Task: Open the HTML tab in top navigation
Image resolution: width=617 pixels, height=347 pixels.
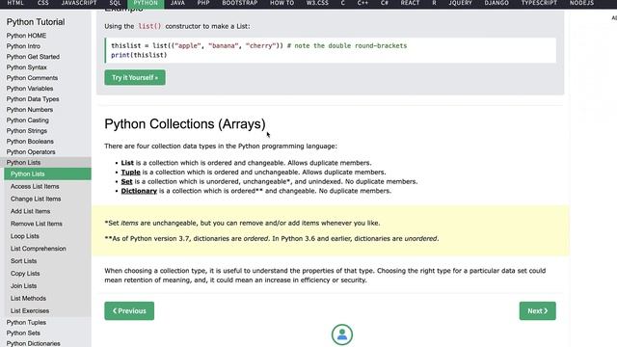Action: pyautogui.click(x=15, y=3)
